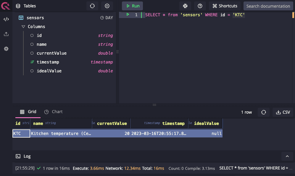Image resolution: width=295 pixels, height=176 pixels.
Task: Click the editor scrollbar orange marker
Action: click(293, 15)
